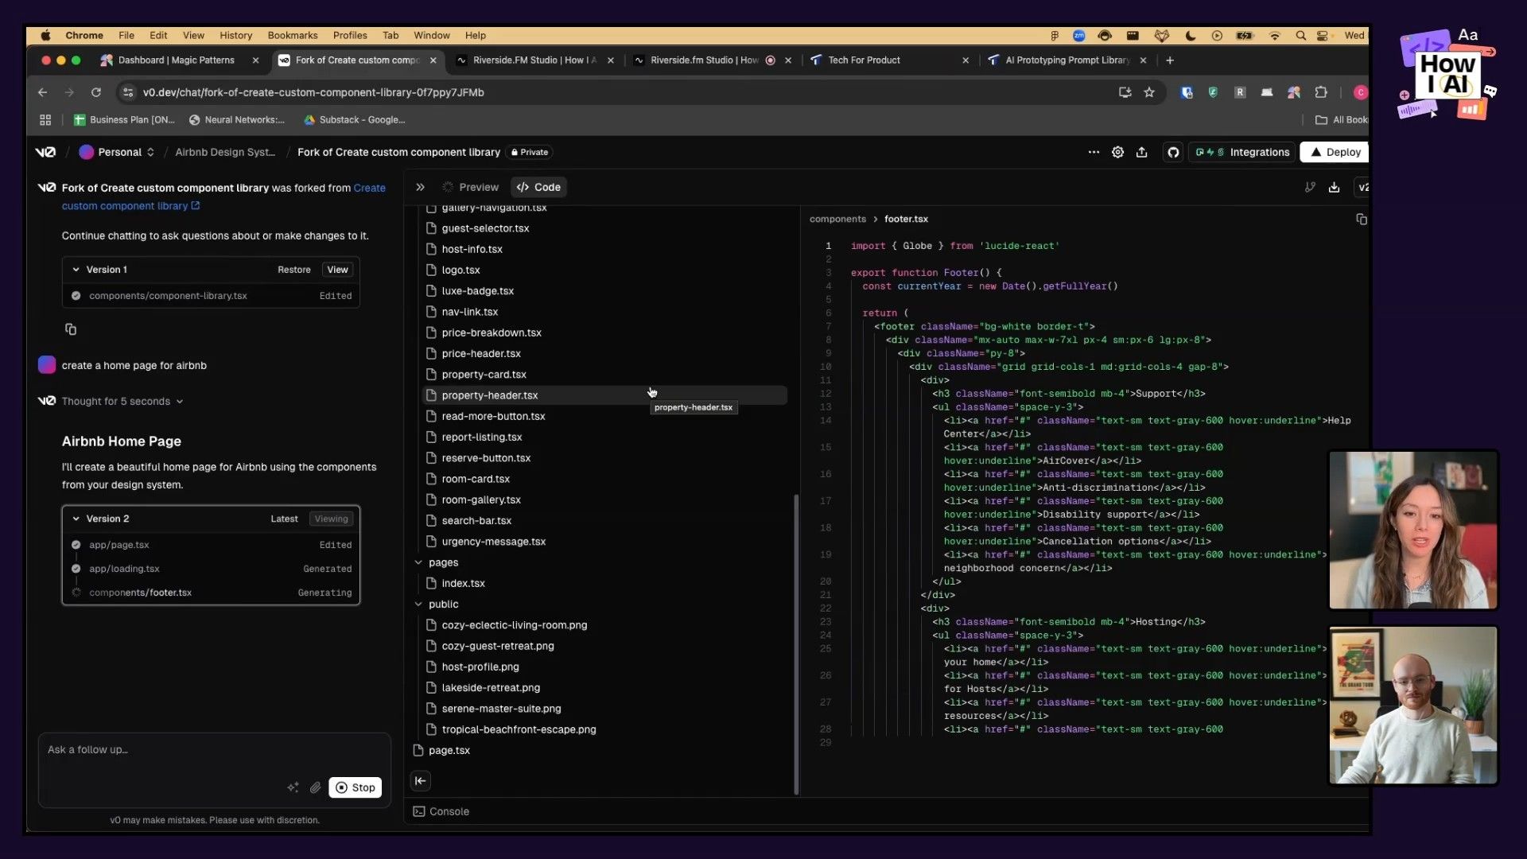Go back in browser history

pyautogui.click(x=42, y=92)
